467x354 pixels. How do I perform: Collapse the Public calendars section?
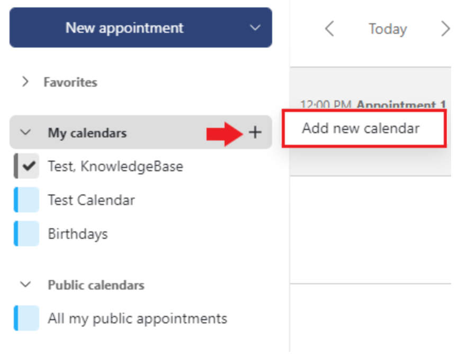tap(25, 285)
